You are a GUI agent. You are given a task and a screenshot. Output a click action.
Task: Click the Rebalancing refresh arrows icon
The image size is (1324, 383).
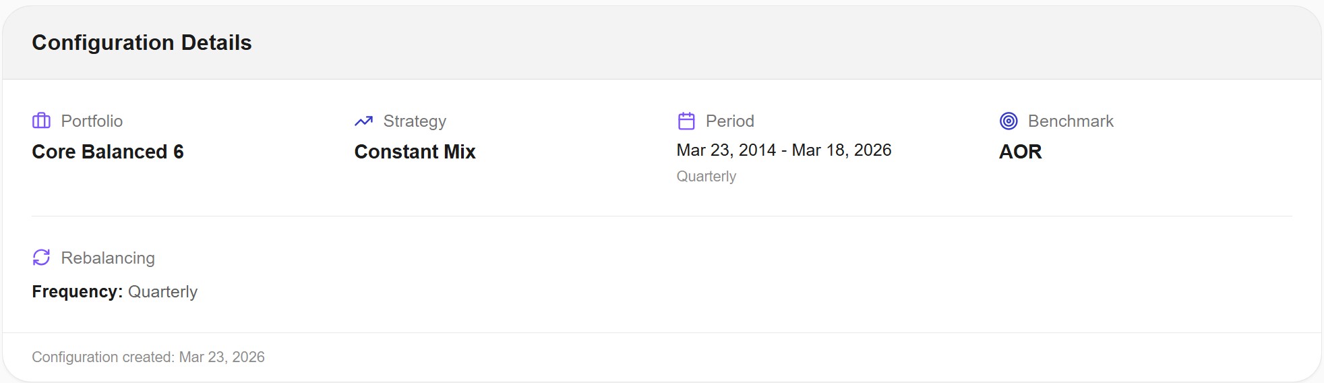pyautogui.click(x=41, y=258)
